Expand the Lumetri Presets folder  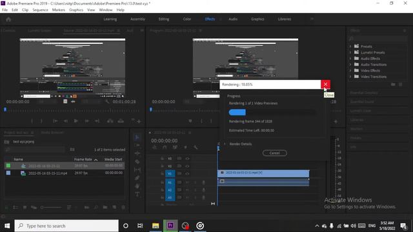[x=350, y=52]
